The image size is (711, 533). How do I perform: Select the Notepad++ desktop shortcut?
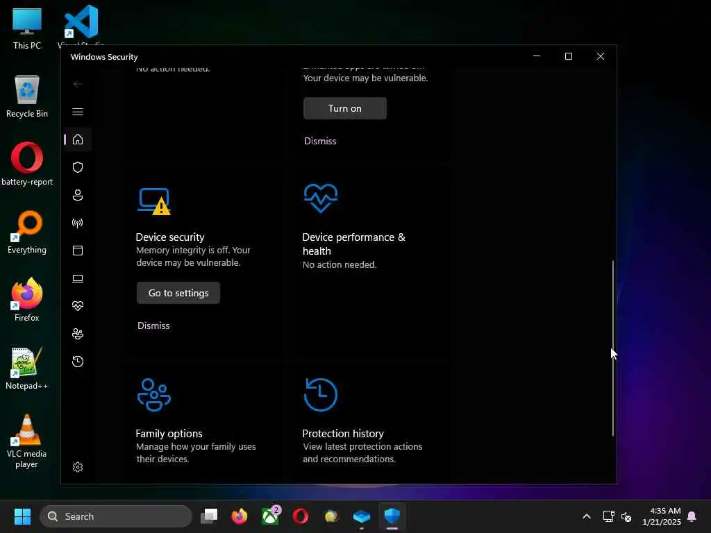tap(27, 368)
